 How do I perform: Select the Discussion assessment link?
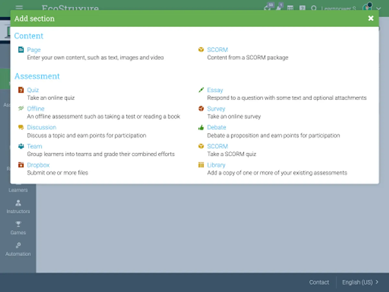pos(41,127)
